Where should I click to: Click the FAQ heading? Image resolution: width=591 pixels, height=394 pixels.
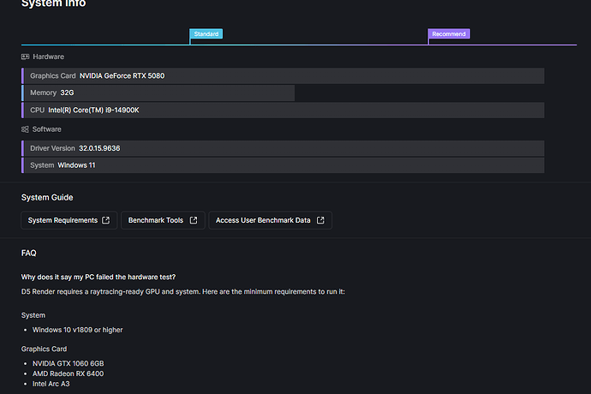28,253
